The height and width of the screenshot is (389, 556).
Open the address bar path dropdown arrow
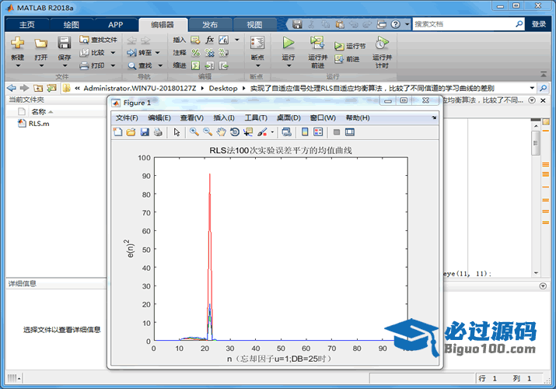coord(532,88)
